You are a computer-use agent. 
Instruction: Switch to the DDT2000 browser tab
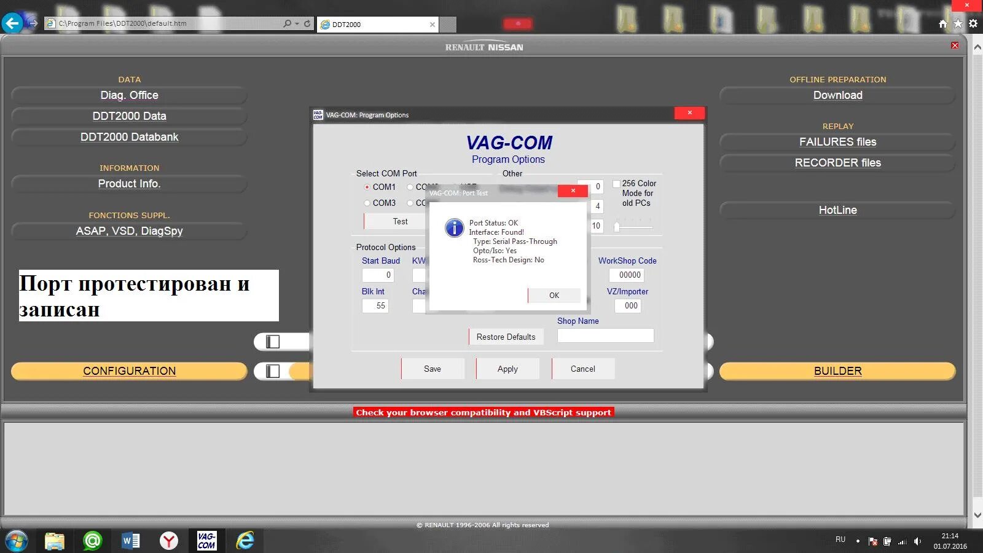coord(378,25)
